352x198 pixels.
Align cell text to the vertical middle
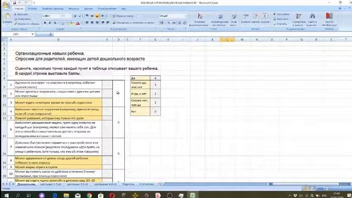tap(92, 16)
